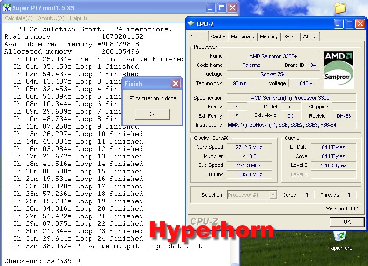Switch to the Cache tab in CPU-Z
Image resolution: width=368 pixels, height=266 pixels.
coord(218,36)
